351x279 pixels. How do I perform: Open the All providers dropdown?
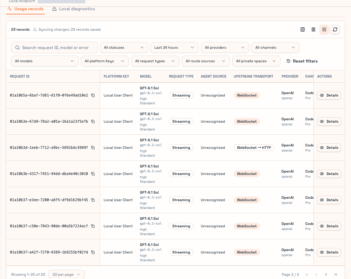[225, 48]
